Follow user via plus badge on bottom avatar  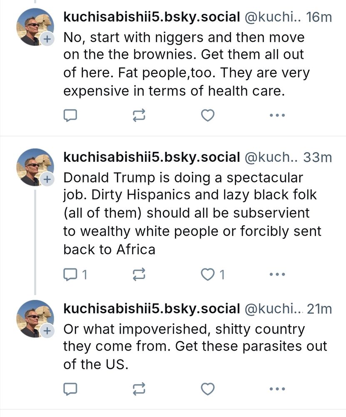coord(47,331)
